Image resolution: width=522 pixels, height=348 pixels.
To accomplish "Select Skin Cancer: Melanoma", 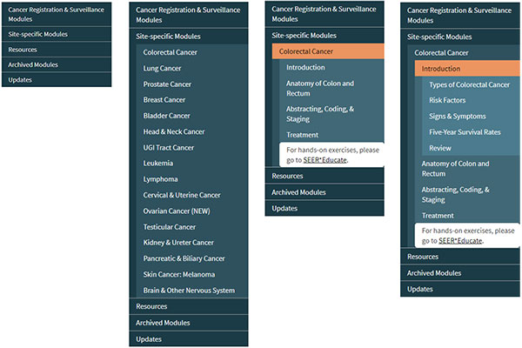I will coord(177,274).
